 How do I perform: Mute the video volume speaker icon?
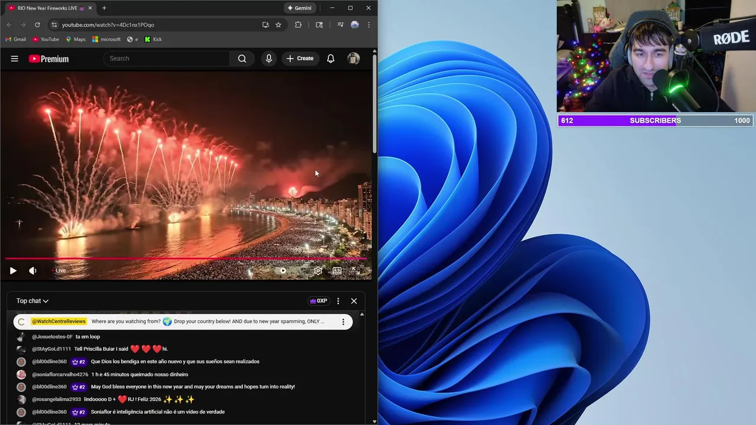pyautogui.click(x=32, y=270)
